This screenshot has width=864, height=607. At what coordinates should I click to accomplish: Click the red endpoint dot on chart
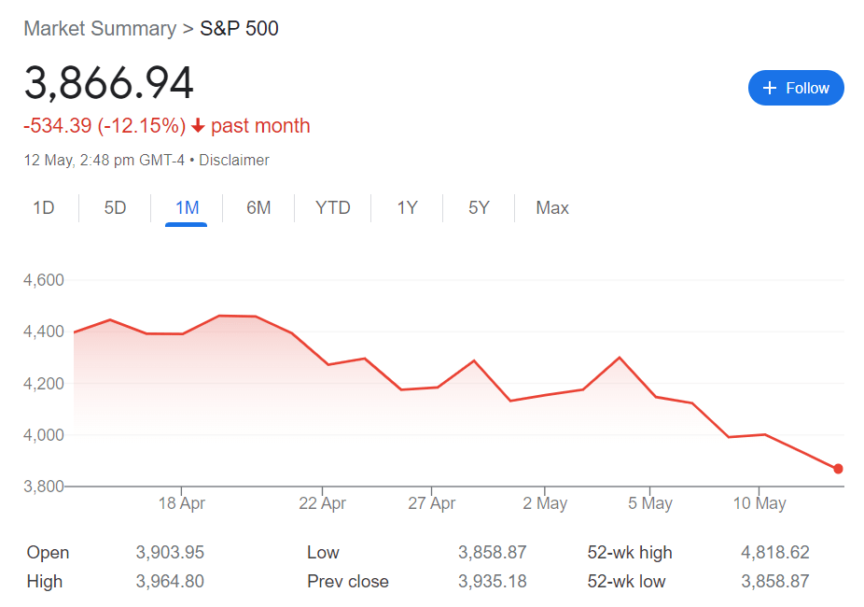(838, 469)
